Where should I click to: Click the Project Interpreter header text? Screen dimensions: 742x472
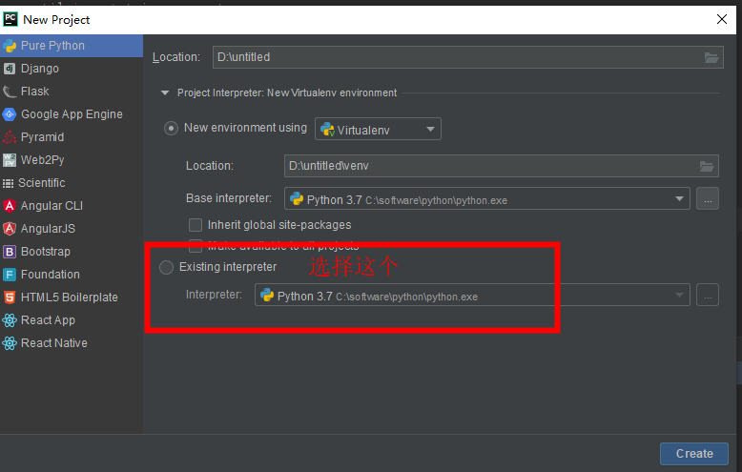287,92
